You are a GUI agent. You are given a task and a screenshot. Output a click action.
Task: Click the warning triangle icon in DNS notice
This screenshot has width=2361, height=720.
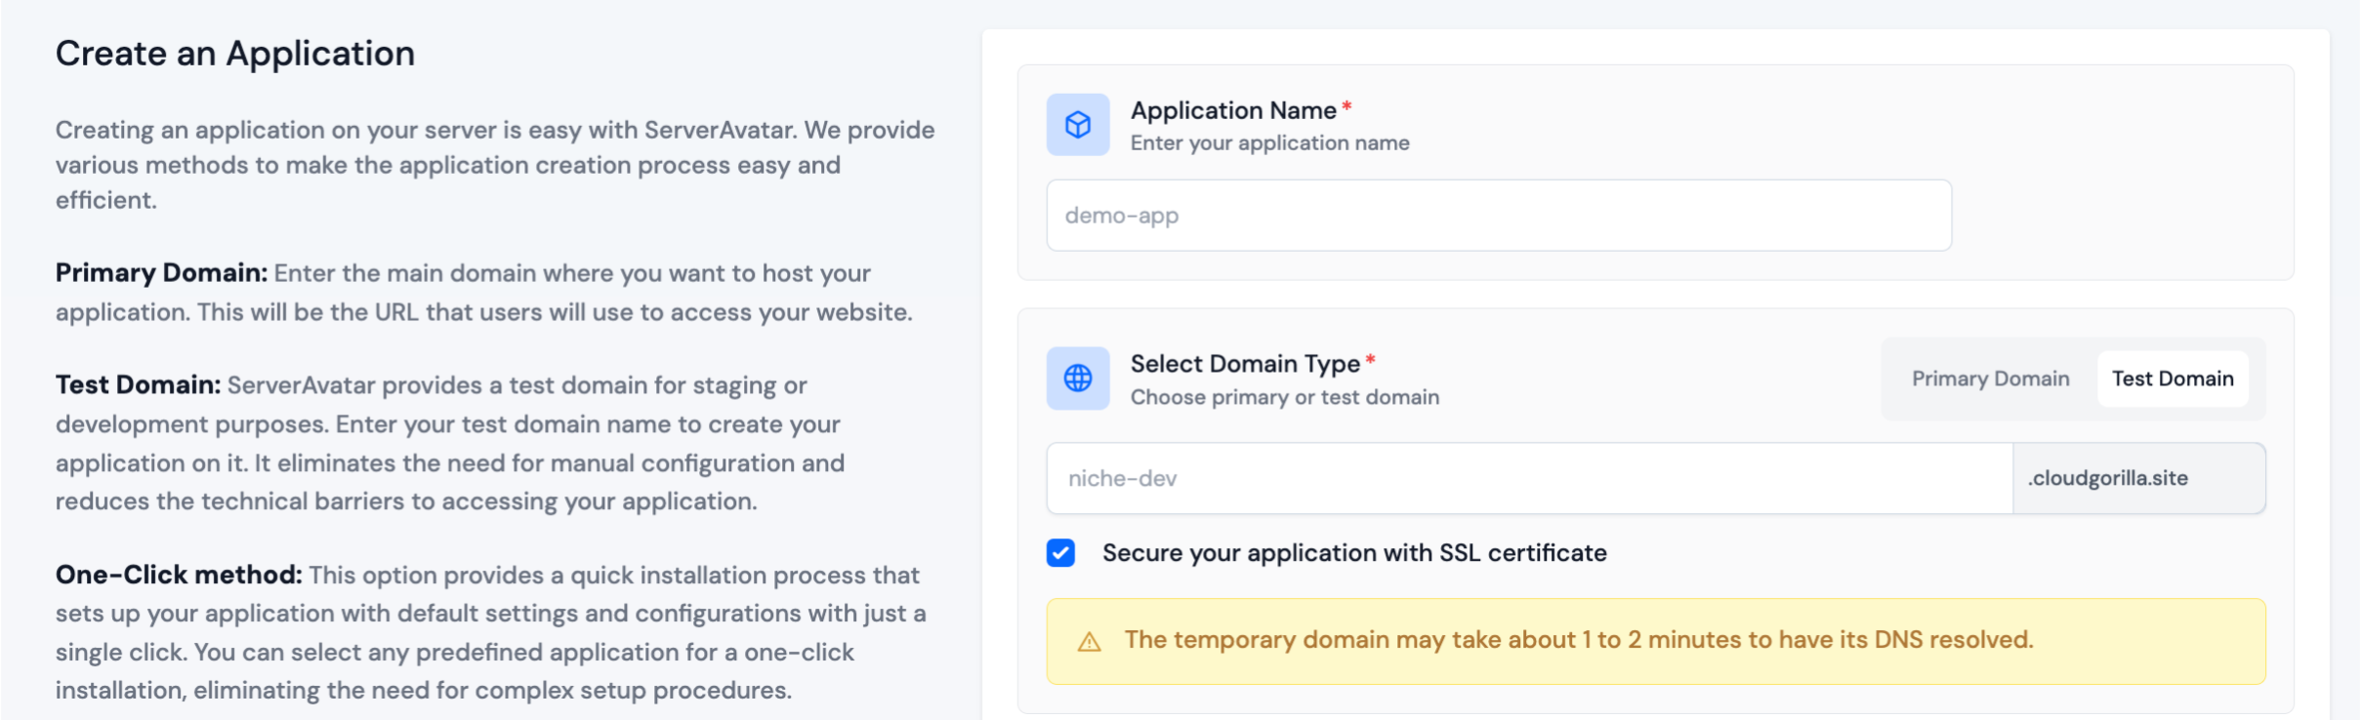(x=1089, y=642)
